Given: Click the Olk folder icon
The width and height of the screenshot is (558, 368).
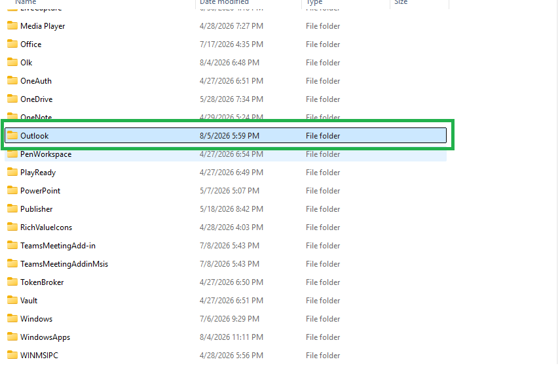Looking at the screenshot, I should (x=12, y=62).
